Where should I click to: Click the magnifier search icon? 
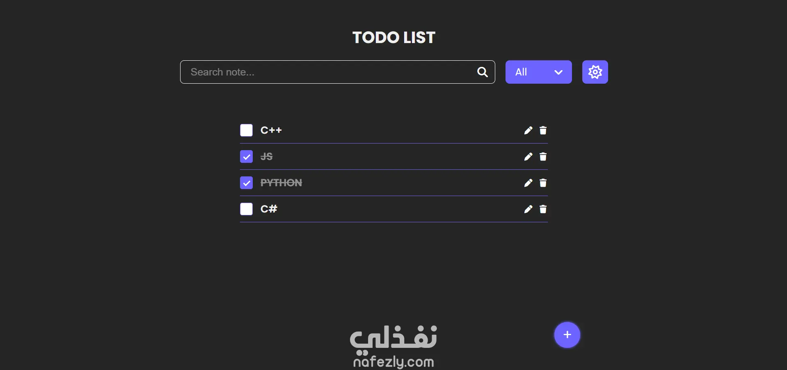pyautogui.click(x=483, y=72)
